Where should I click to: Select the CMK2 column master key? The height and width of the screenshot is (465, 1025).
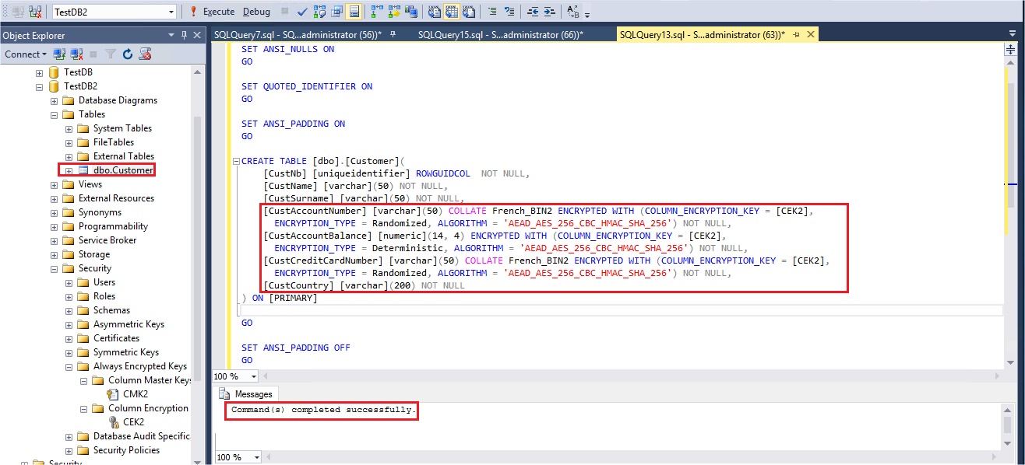[136, 394]
